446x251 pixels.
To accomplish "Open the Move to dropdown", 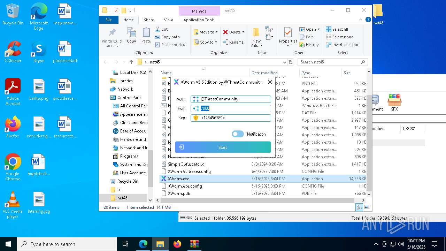I will coord(206,32).
